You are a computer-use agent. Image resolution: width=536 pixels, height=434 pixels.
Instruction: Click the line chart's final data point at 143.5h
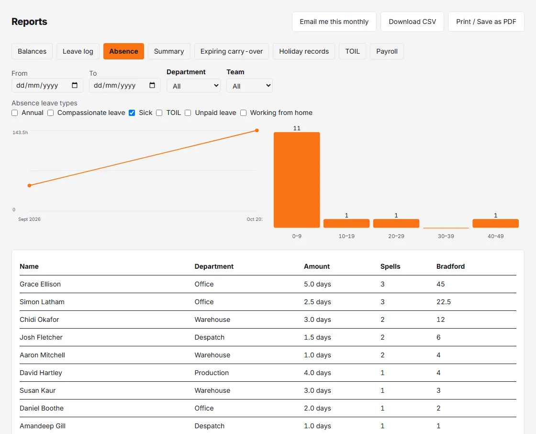pyautogui.click(x=257, y=130)
